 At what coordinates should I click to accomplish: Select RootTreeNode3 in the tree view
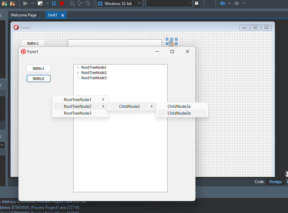94,78
